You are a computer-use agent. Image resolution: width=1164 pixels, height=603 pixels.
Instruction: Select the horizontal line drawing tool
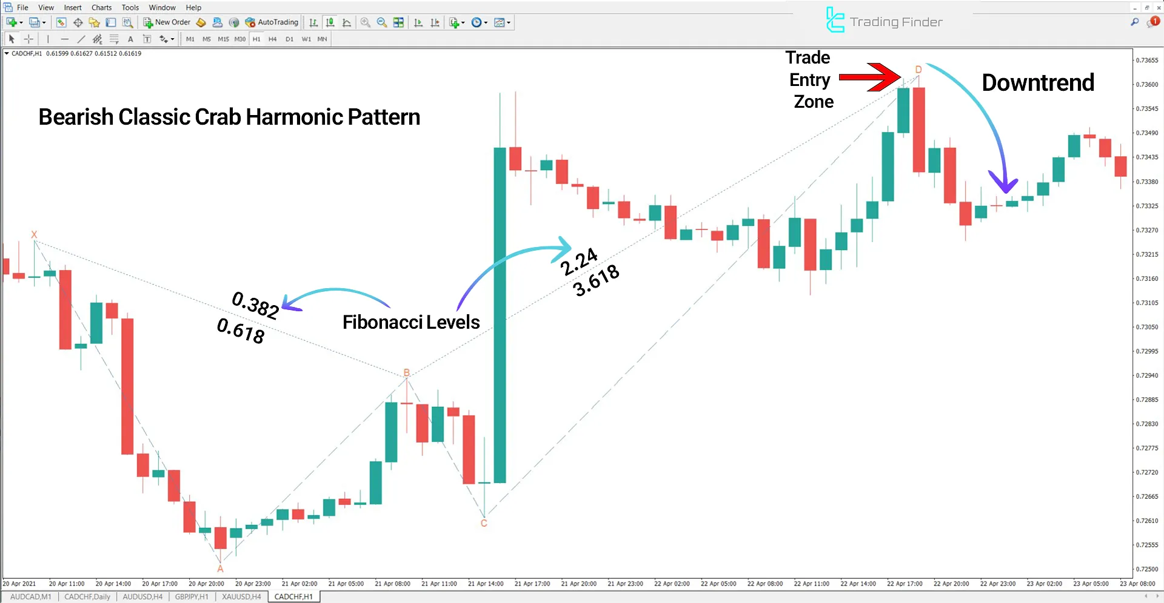[x=64, y=39]
